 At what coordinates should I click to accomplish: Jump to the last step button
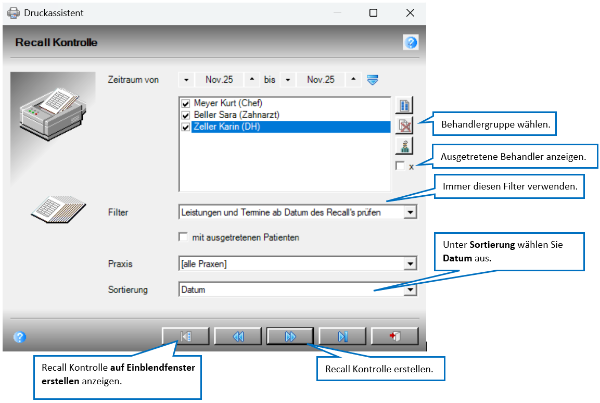point(342,336)
